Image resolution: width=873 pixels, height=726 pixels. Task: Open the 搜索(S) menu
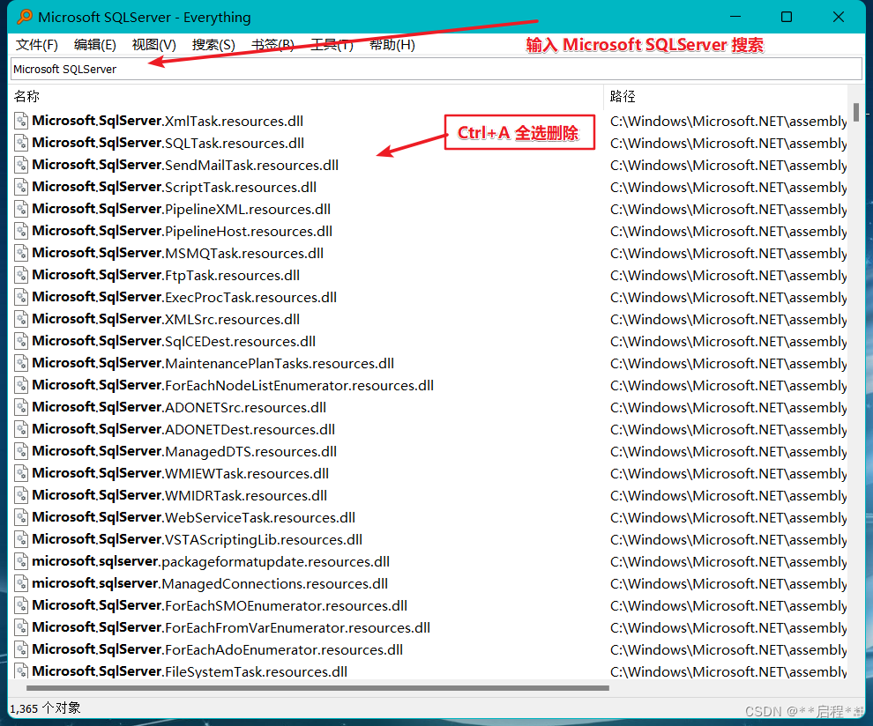213,45
